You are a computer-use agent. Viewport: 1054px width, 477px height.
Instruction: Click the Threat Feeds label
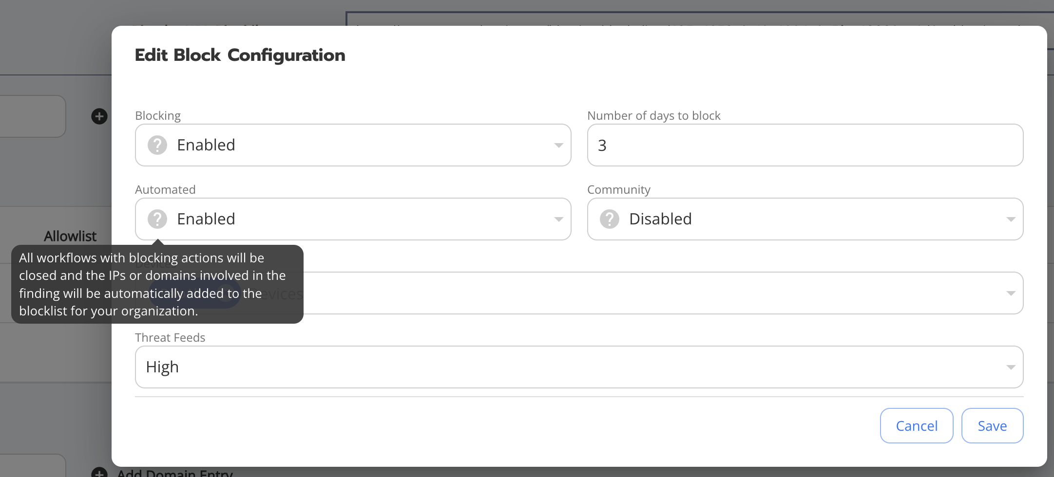click(170, 338)
